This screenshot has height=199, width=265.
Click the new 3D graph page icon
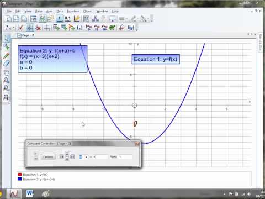click(x=24, y=19)
